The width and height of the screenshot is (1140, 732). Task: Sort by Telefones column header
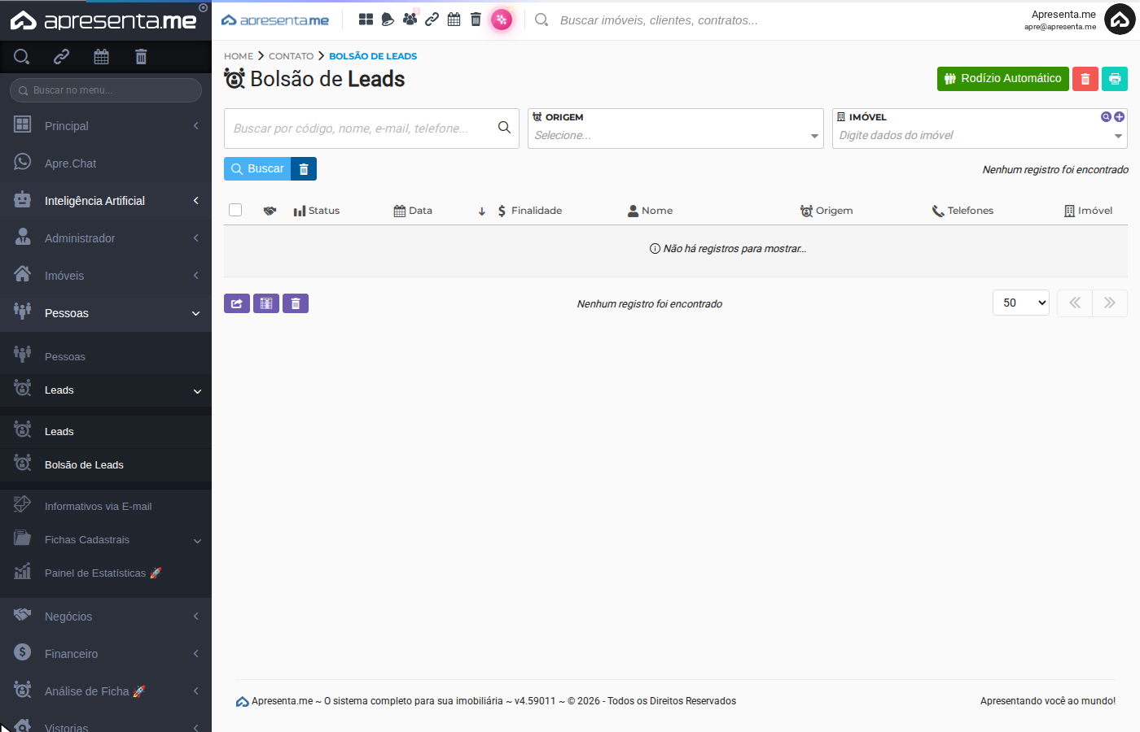(x=963, y=211)
